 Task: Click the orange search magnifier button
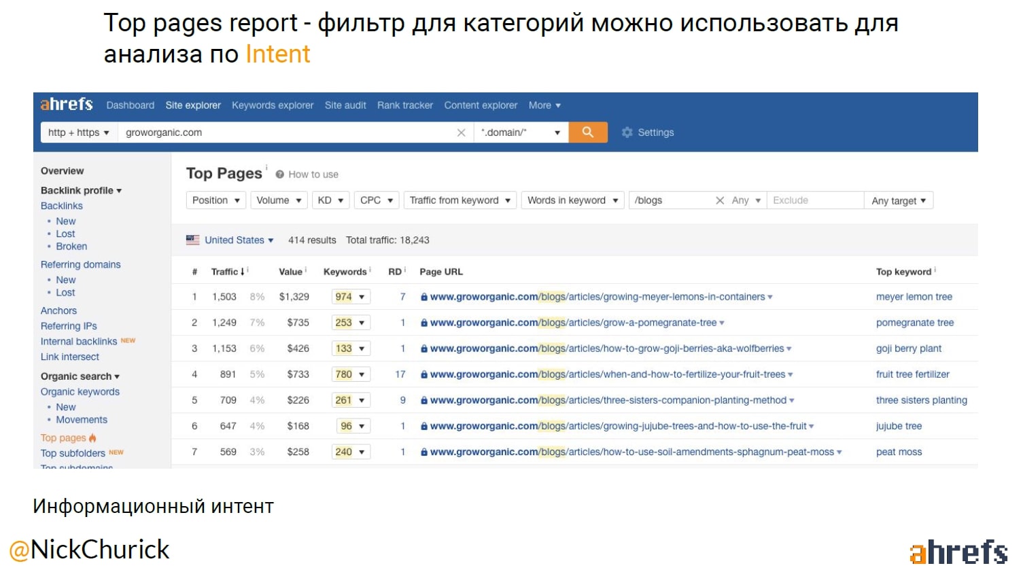[x=588, y=132]
